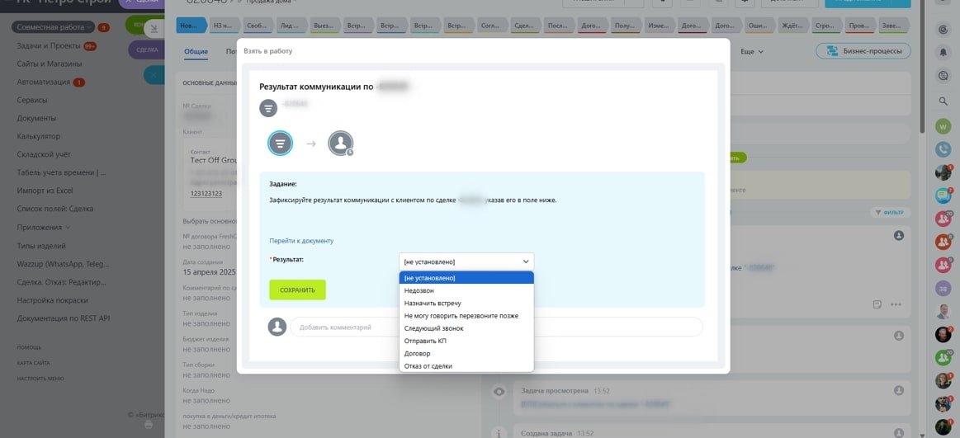Click the notifications bell icon in right sidebar
Image resolution: width=960 pixels, height=438 pixels.
pos(943,52)
